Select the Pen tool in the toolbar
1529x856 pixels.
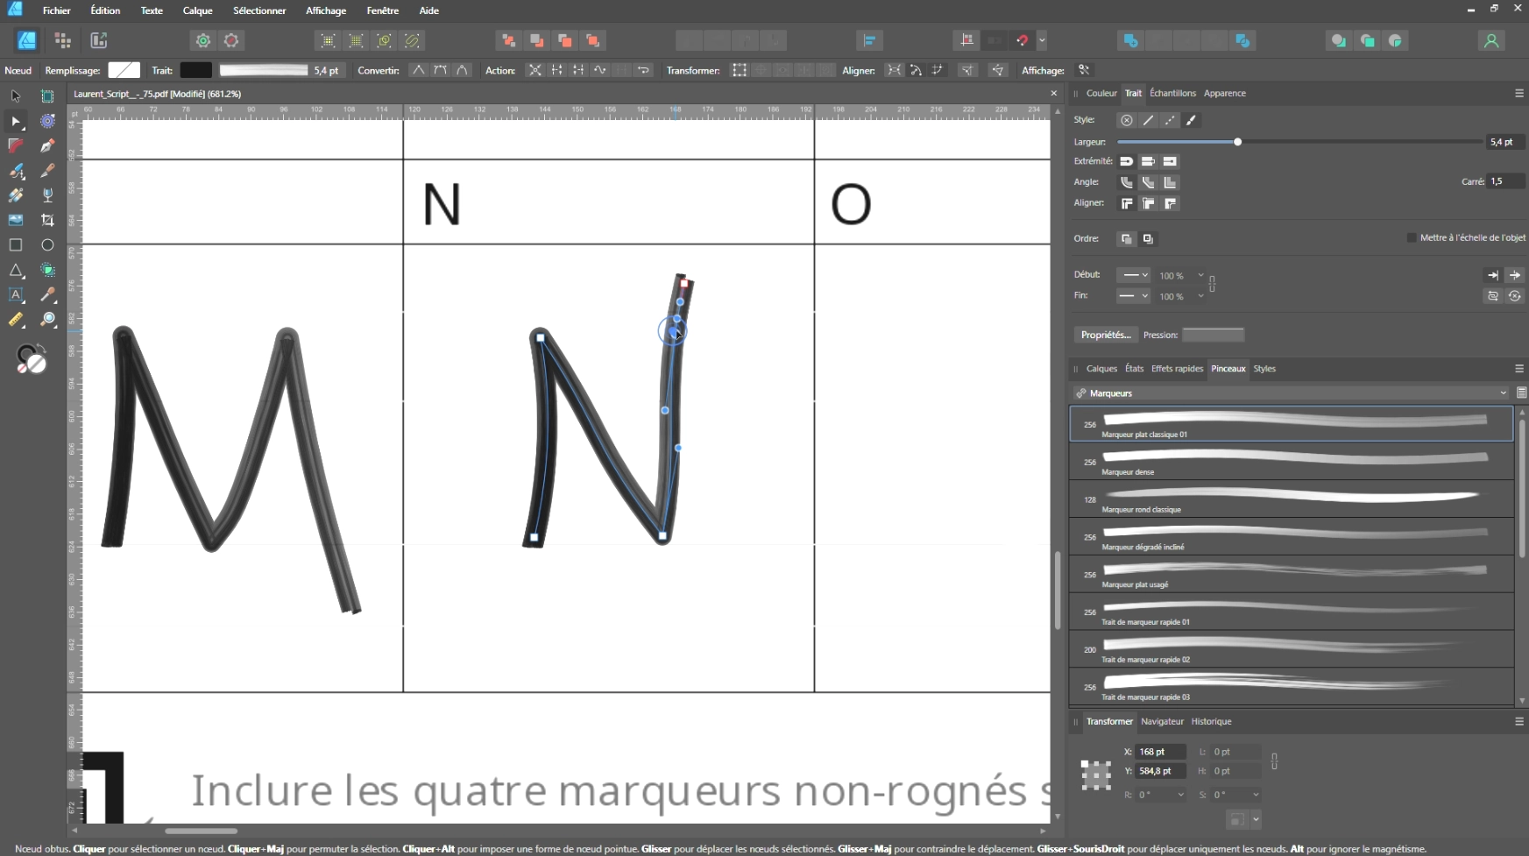tap(47, 145)
